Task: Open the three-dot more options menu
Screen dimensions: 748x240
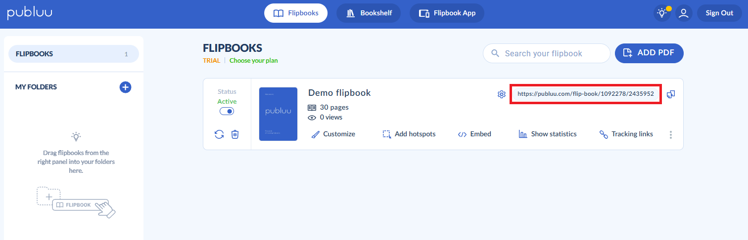Action: [671, 134]
